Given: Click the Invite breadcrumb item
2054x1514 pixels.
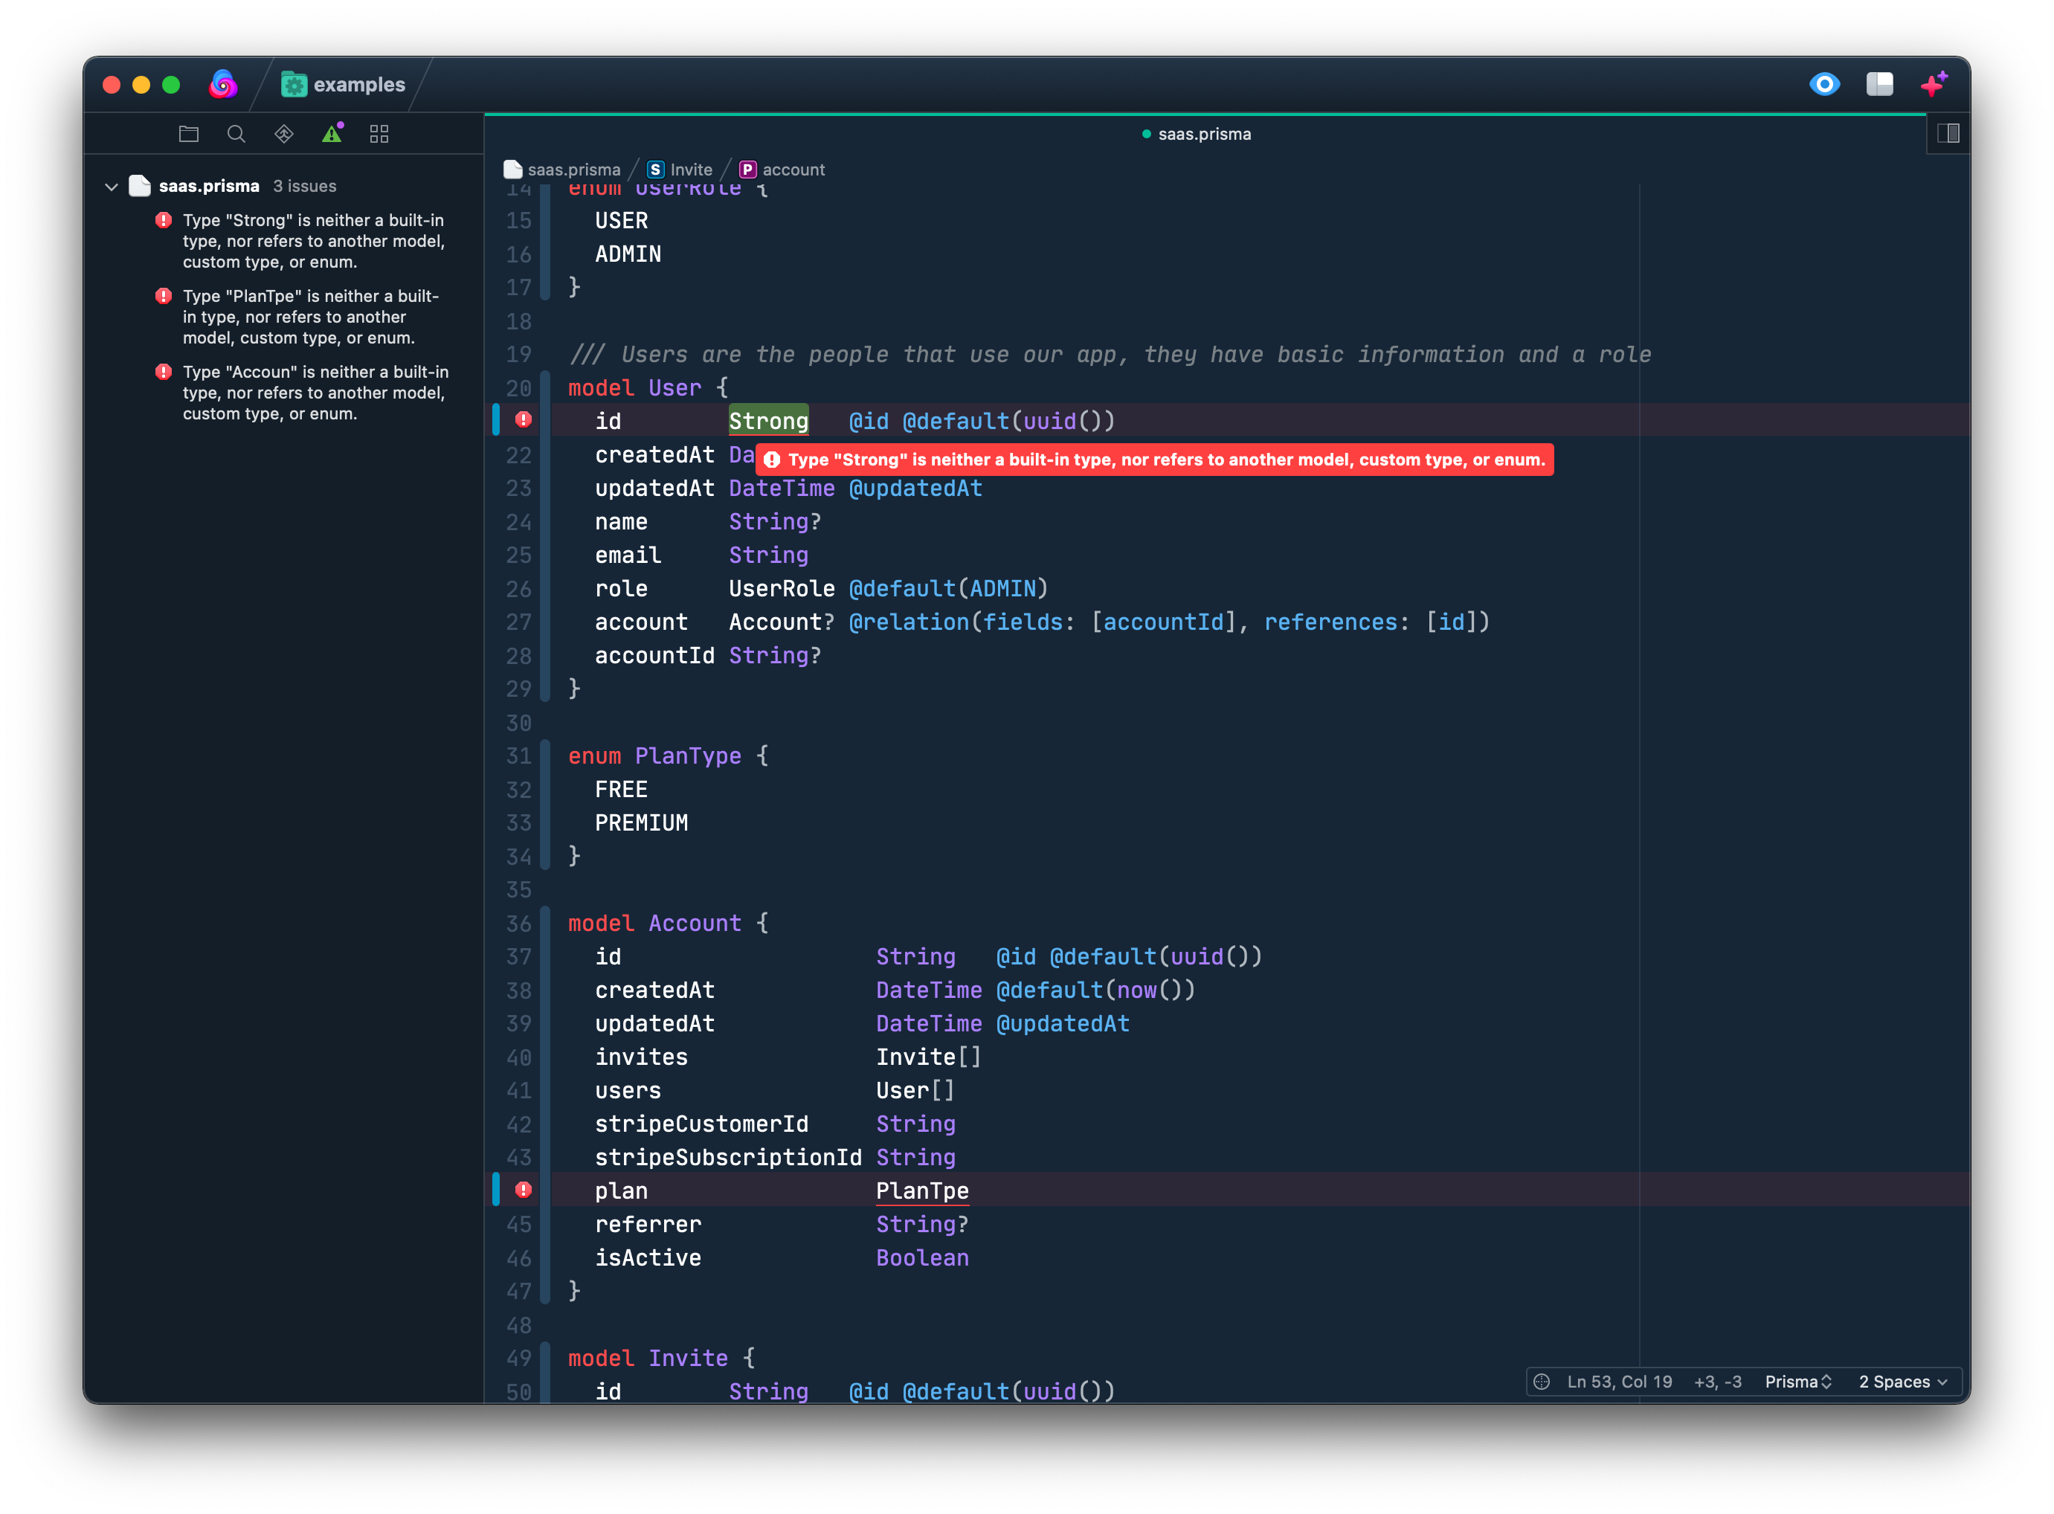Looking at the screenshot, I should [680, 170].
